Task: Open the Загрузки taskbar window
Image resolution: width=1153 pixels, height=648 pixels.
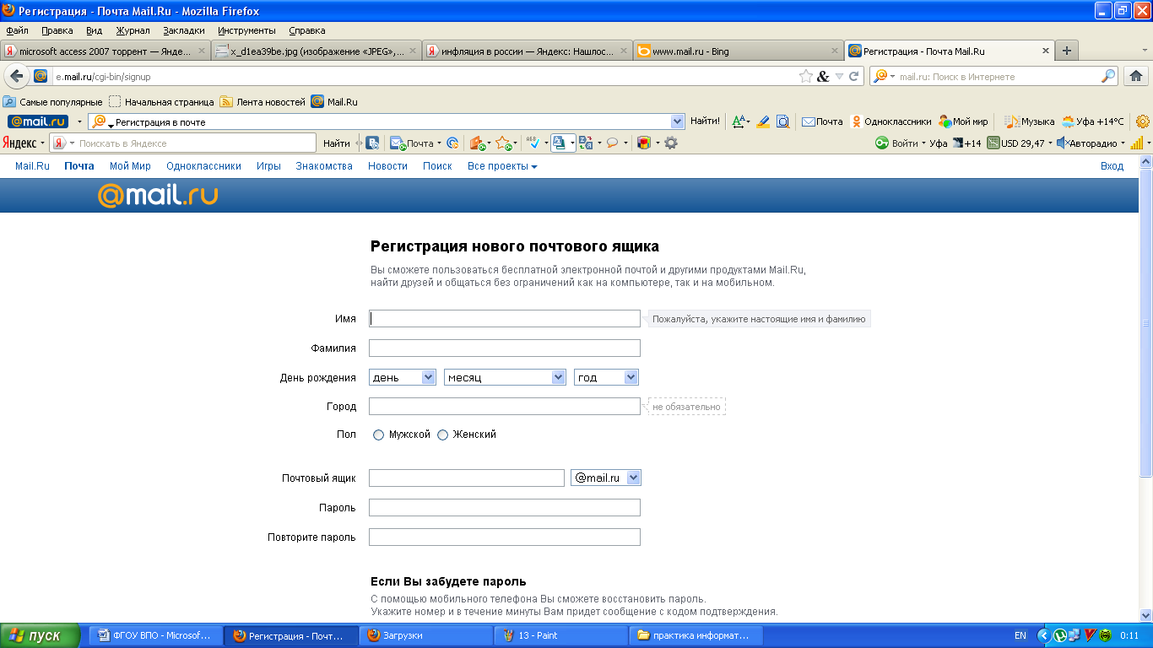Action: [426, 635]
